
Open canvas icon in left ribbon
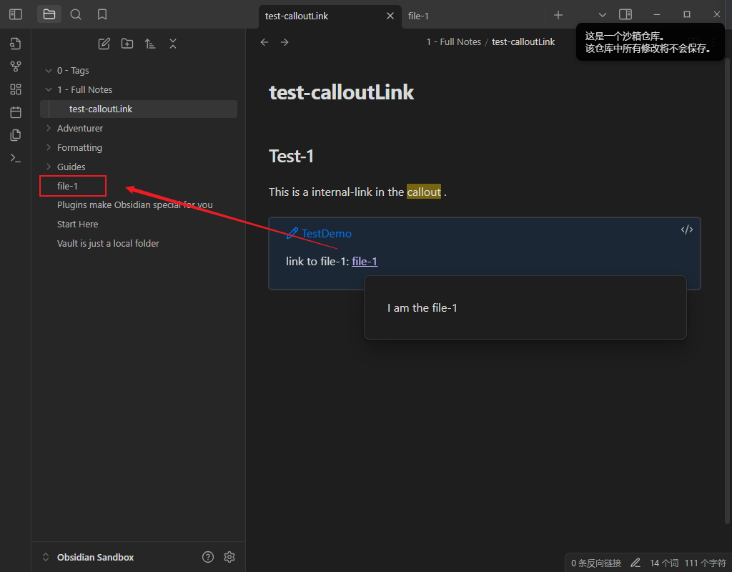tap(15, 89)
